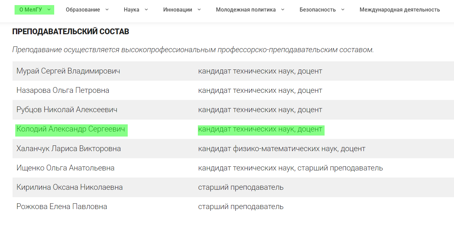Select the highlighted кандидат технических наук, доцент text
The image size is (454, 226).
pos(261,129)
